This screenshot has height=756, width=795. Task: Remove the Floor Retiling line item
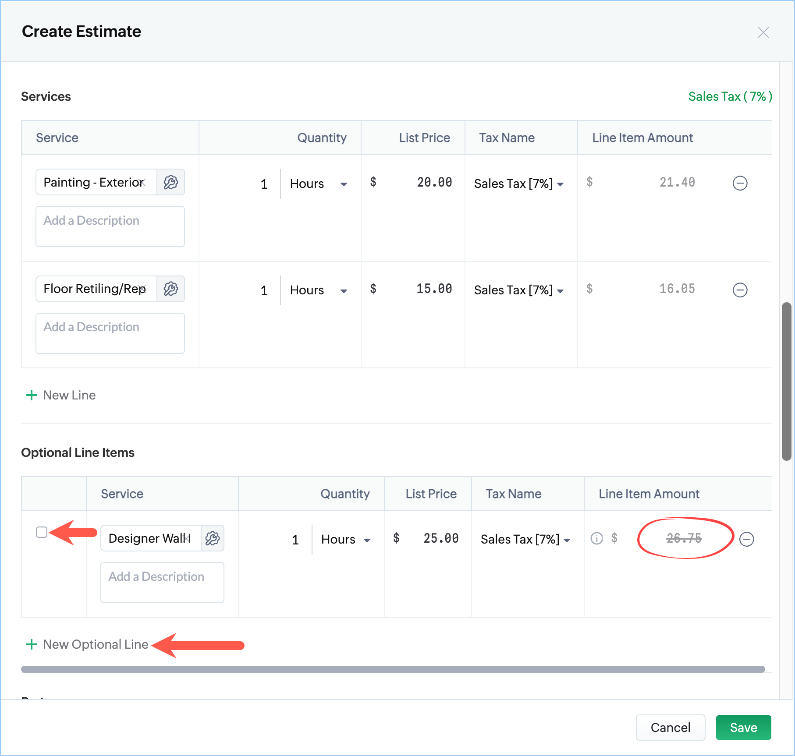740,290
